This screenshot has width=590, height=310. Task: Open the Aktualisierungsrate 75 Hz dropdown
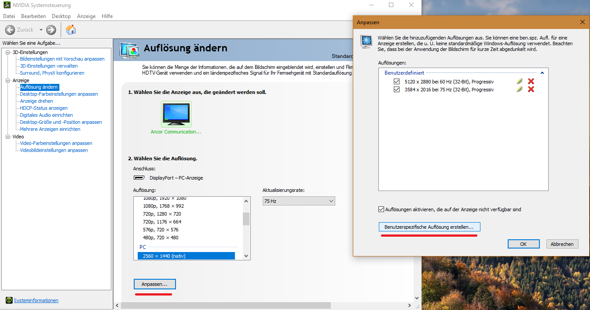click(x=299, y=201)
